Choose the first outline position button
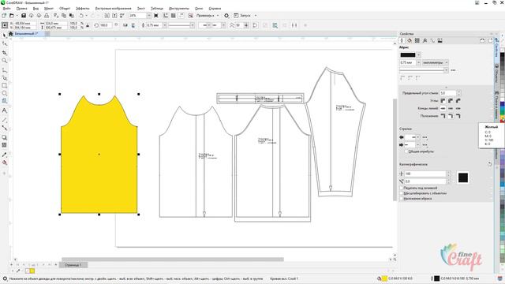 (443, 116)
